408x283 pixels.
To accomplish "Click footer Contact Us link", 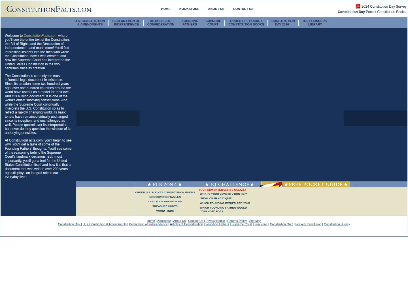I will 196,221.
